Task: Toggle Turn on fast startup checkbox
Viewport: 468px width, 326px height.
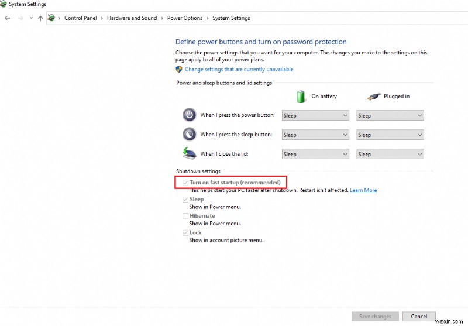Action: coord(185,183)
